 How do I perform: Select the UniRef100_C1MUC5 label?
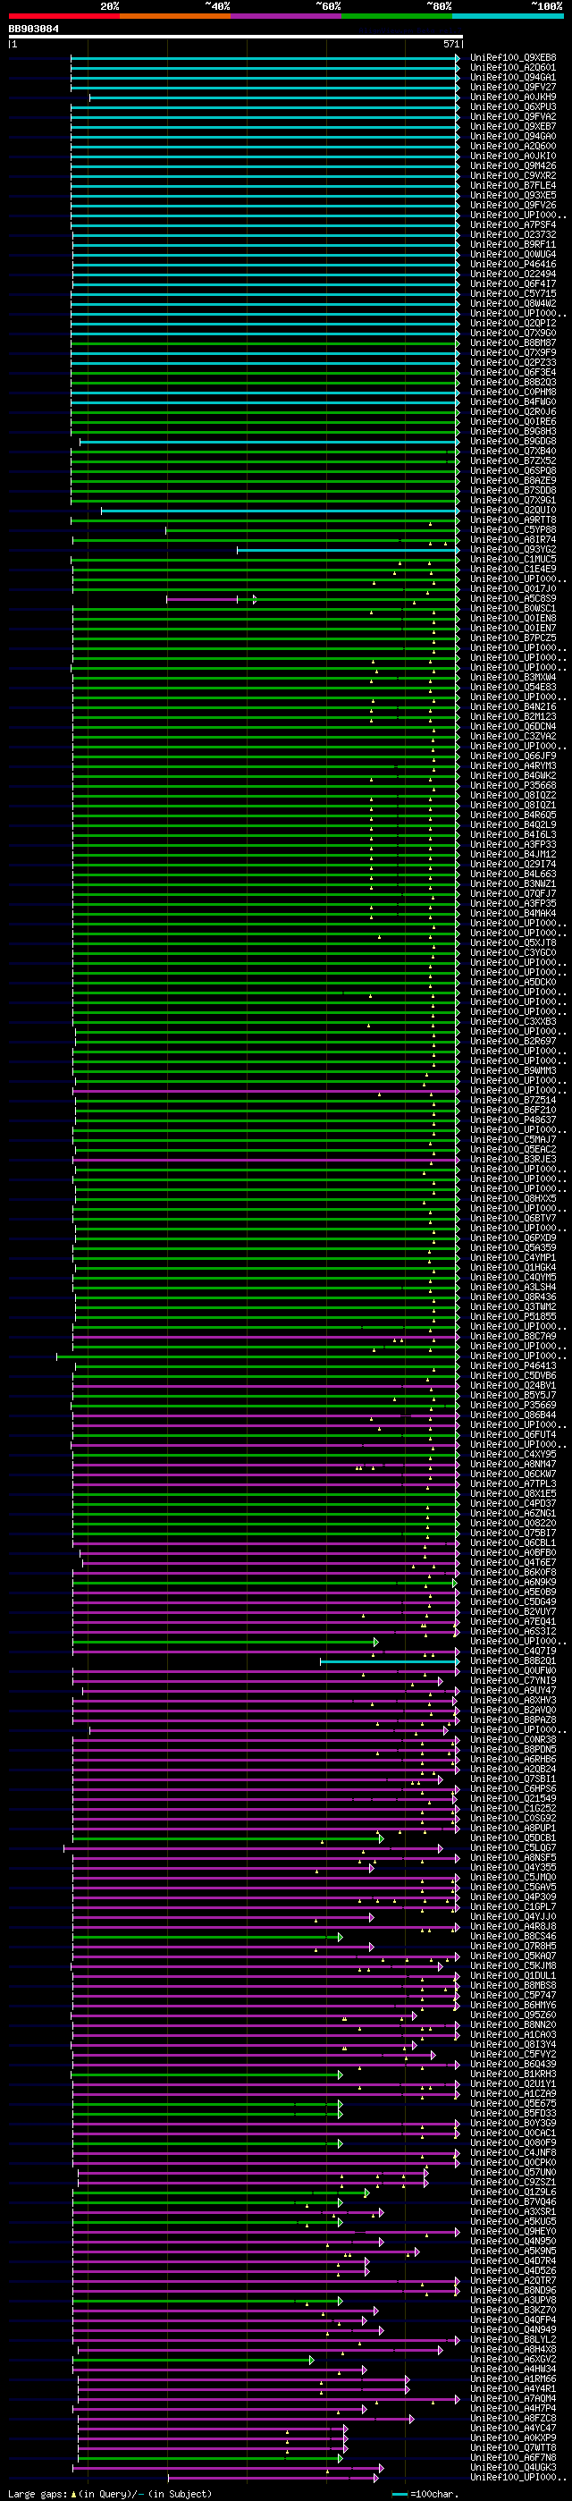pyautogui.click(x=514, y=561)
